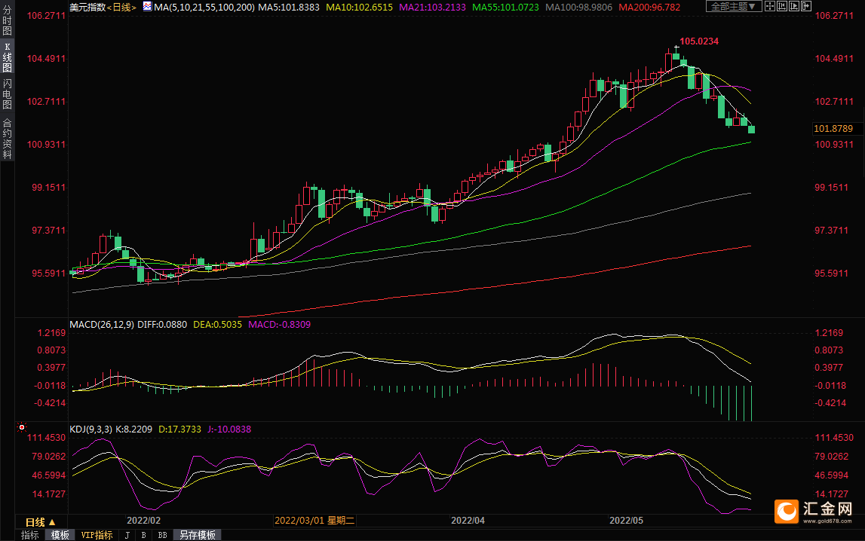Open the VIP指标 tab
The image size is (865, 541).
(97, 535)
